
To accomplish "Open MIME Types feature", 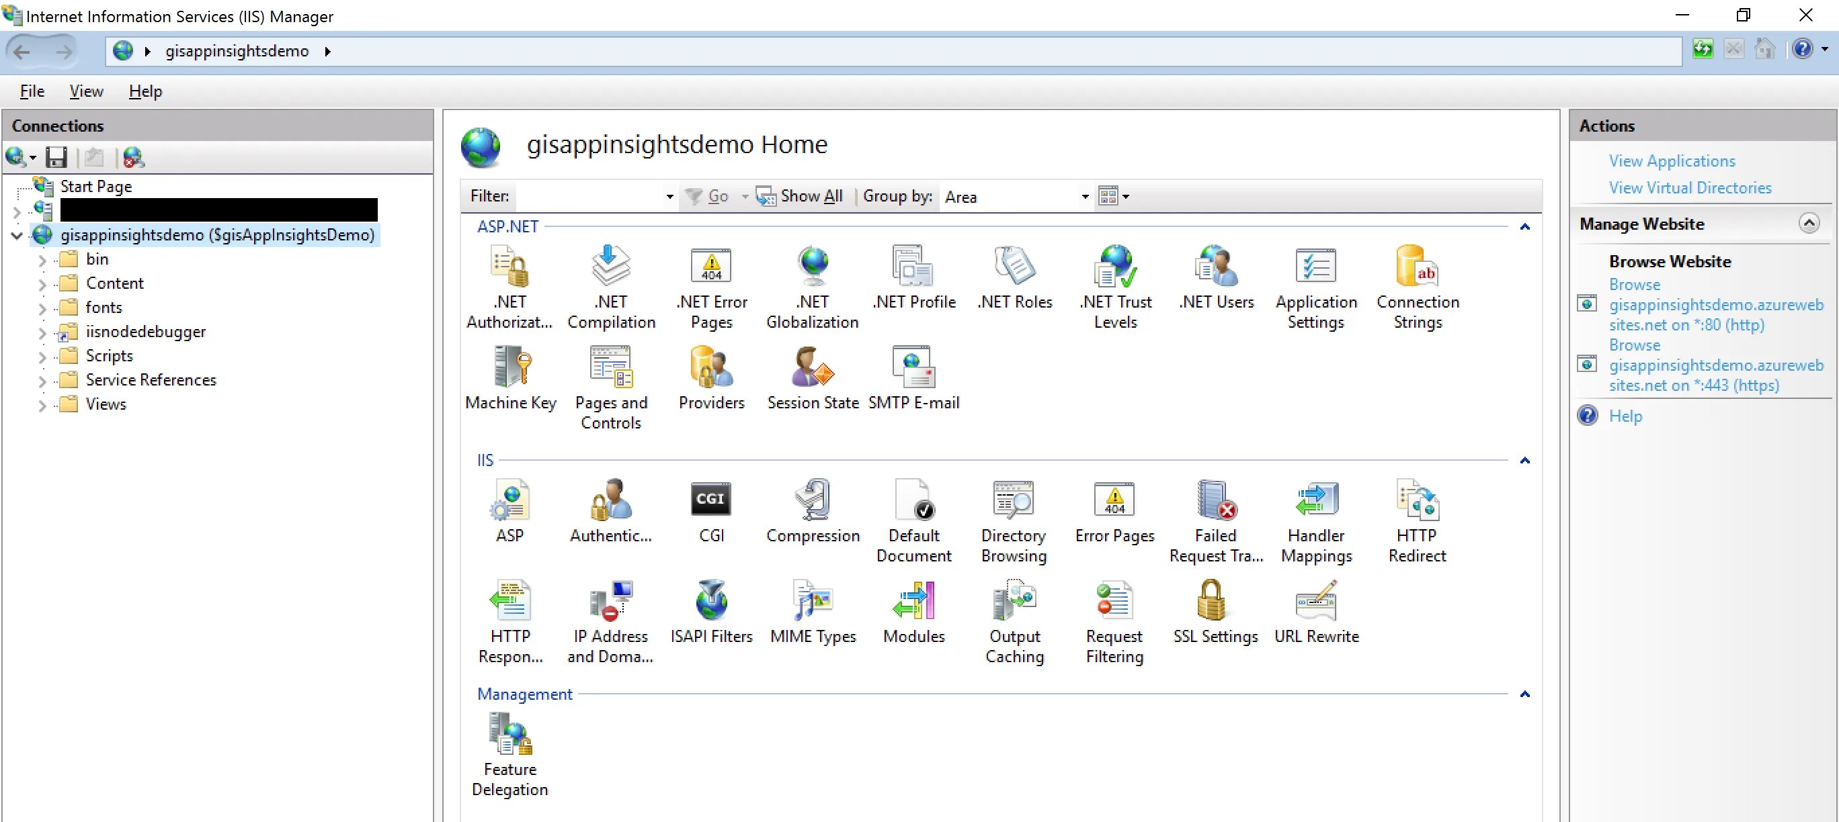I will pos(813,612).
